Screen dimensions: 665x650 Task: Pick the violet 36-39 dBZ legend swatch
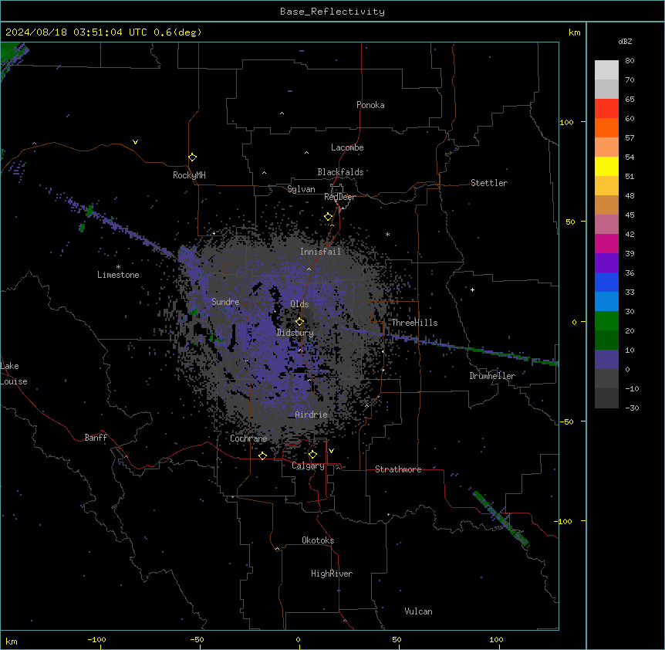(606, 263)
